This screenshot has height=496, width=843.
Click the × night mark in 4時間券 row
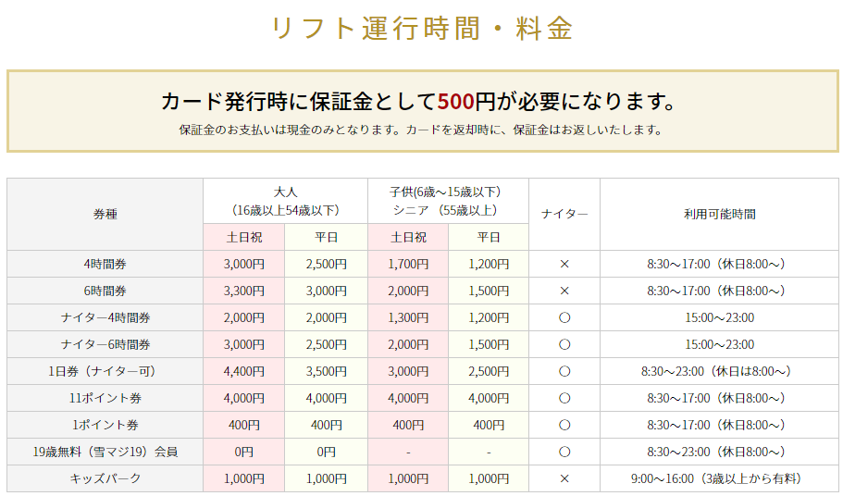[x=564, y=265]
